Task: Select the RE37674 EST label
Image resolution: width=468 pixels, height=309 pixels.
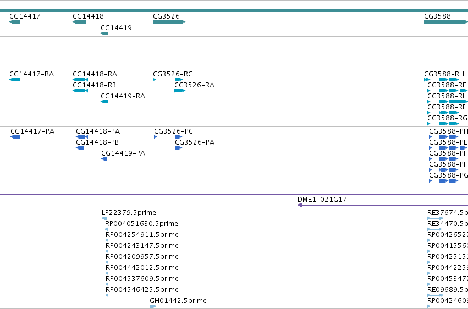Action: point(448,213)
